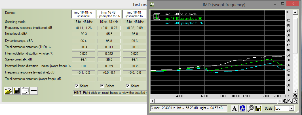This screenshot has width=302, height=115.
Task: Zoom out vertically using magnifier below the Hz zoom
Action: click(x=295, y=101)
